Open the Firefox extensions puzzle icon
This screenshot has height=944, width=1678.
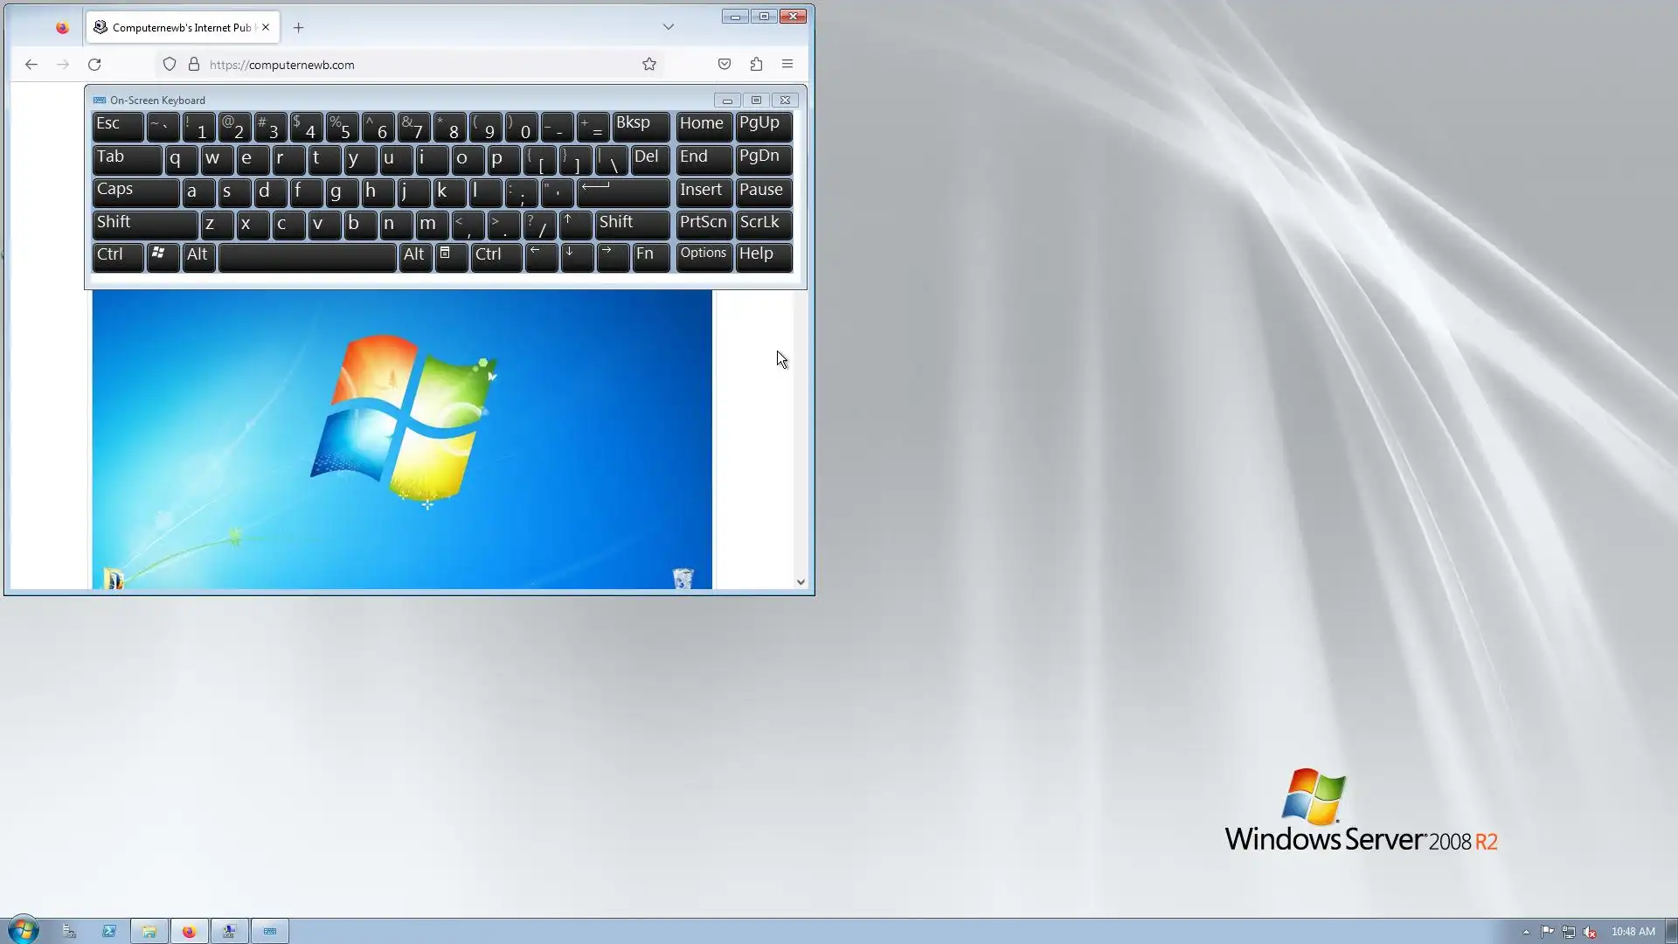tap(756, 65)
